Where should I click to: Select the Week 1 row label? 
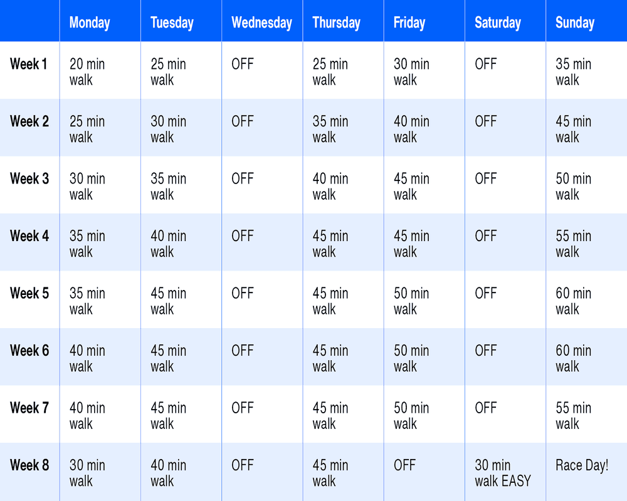28,64
